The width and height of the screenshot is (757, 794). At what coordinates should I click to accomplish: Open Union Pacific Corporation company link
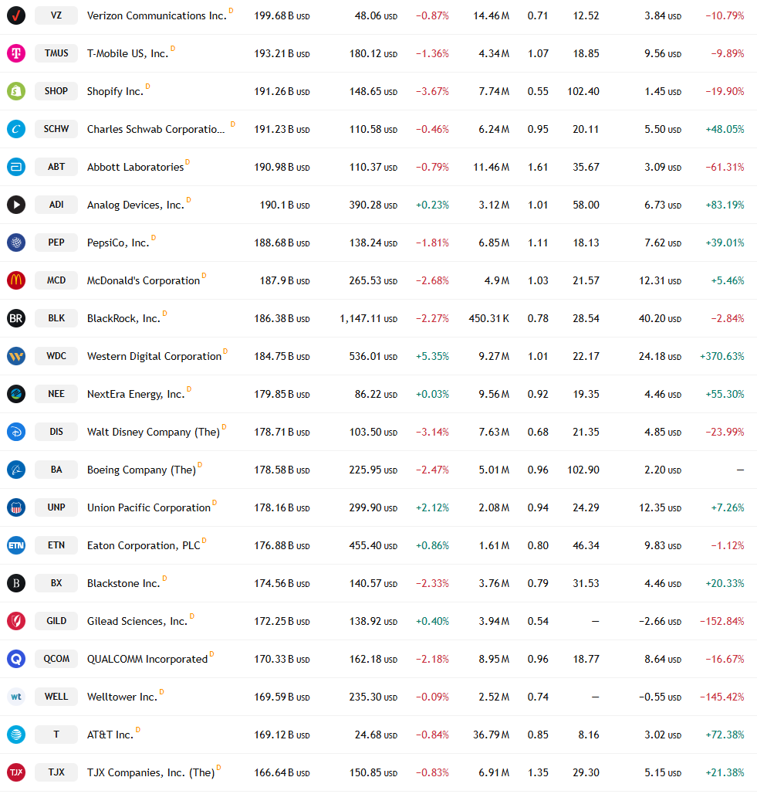pyautogui.click(x=149, y=508)
